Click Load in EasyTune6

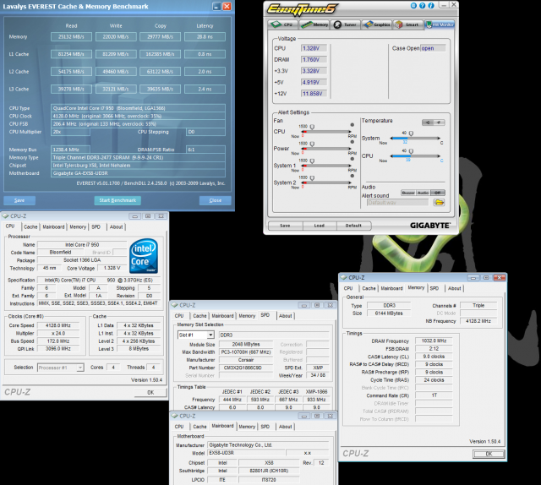tap(320, 226)
